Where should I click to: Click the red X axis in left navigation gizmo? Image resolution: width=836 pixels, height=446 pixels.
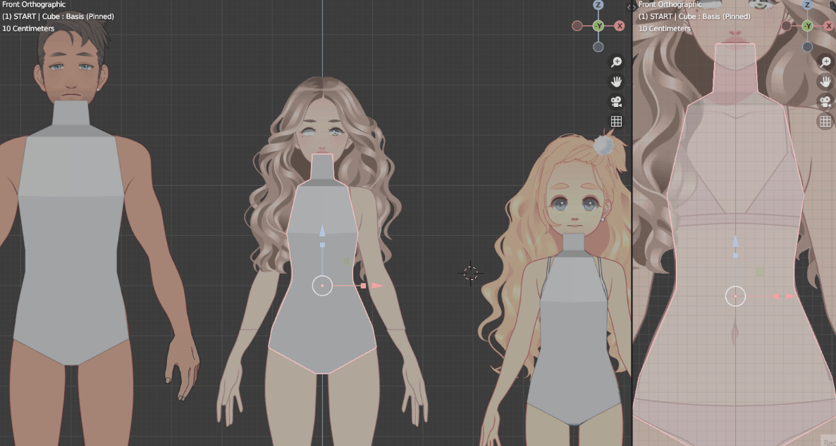[620, 26]
